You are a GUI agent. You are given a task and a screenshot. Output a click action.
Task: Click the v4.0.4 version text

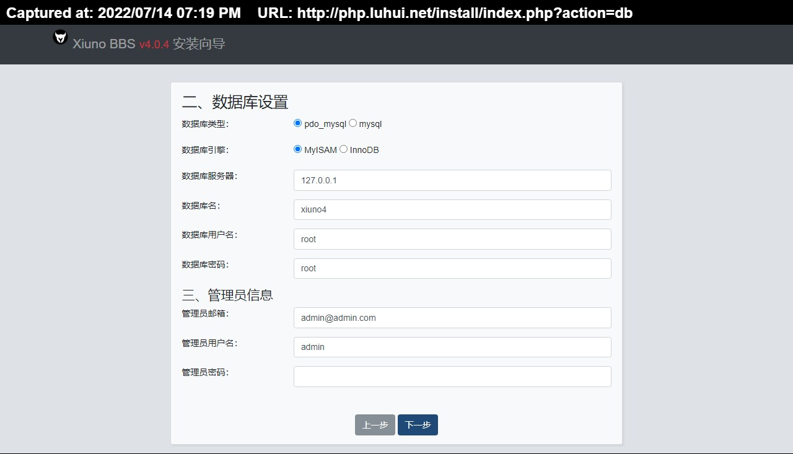[154, 45]
